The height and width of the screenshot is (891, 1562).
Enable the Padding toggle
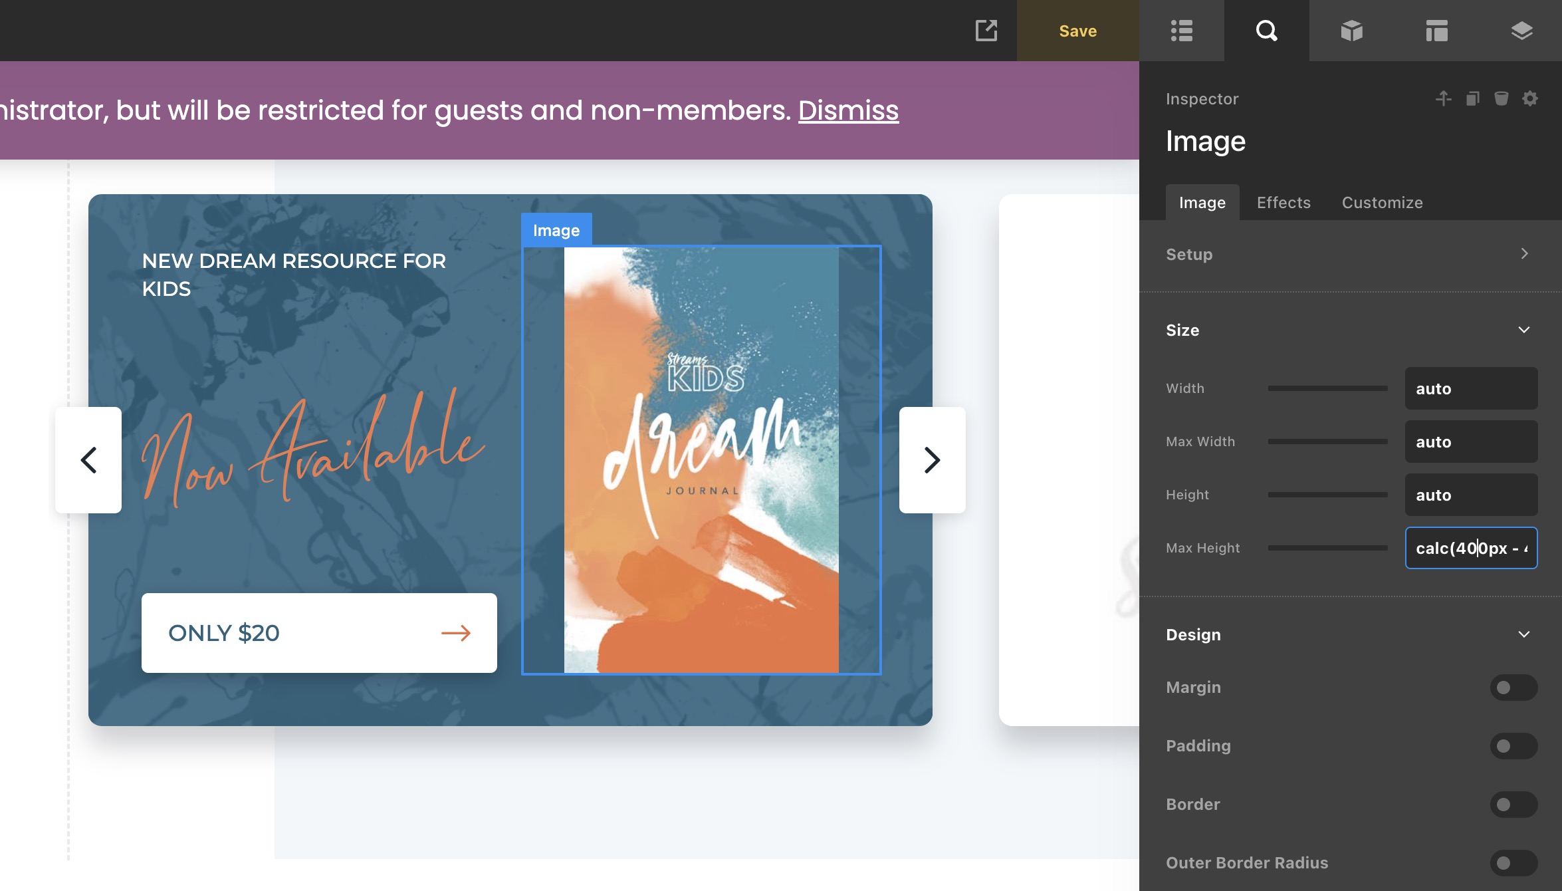(x=1513, y=746)
